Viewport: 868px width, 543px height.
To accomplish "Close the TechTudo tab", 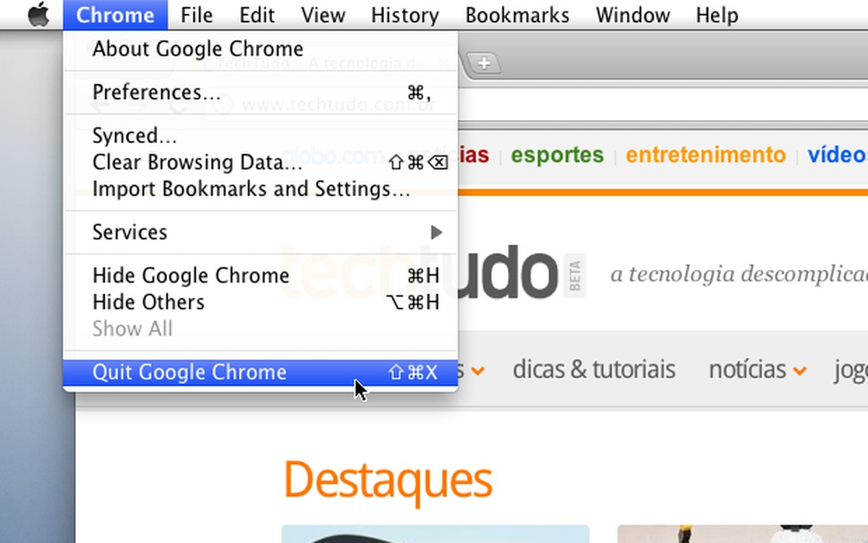I will coord(443,64).
